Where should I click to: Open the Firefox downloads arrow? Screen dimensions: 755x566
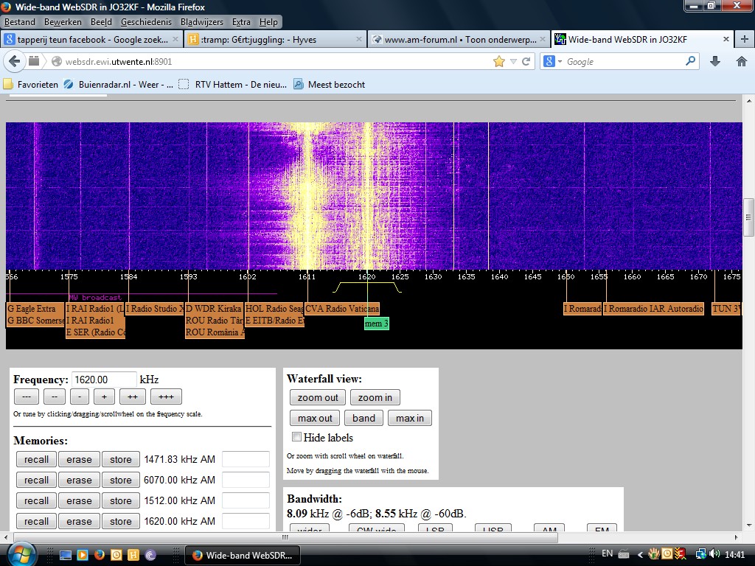tap(714, 61)
